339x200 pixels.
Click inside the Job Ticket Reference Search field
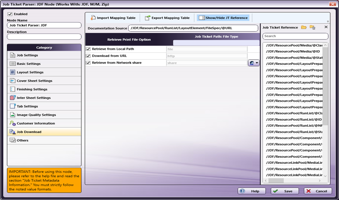click(x=295, y=36)
